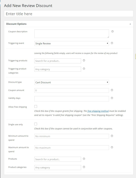The height and width of the screenshot is (178, 136).
Task: Click the help icon next to Triggering products
Action: coord(84,61)
